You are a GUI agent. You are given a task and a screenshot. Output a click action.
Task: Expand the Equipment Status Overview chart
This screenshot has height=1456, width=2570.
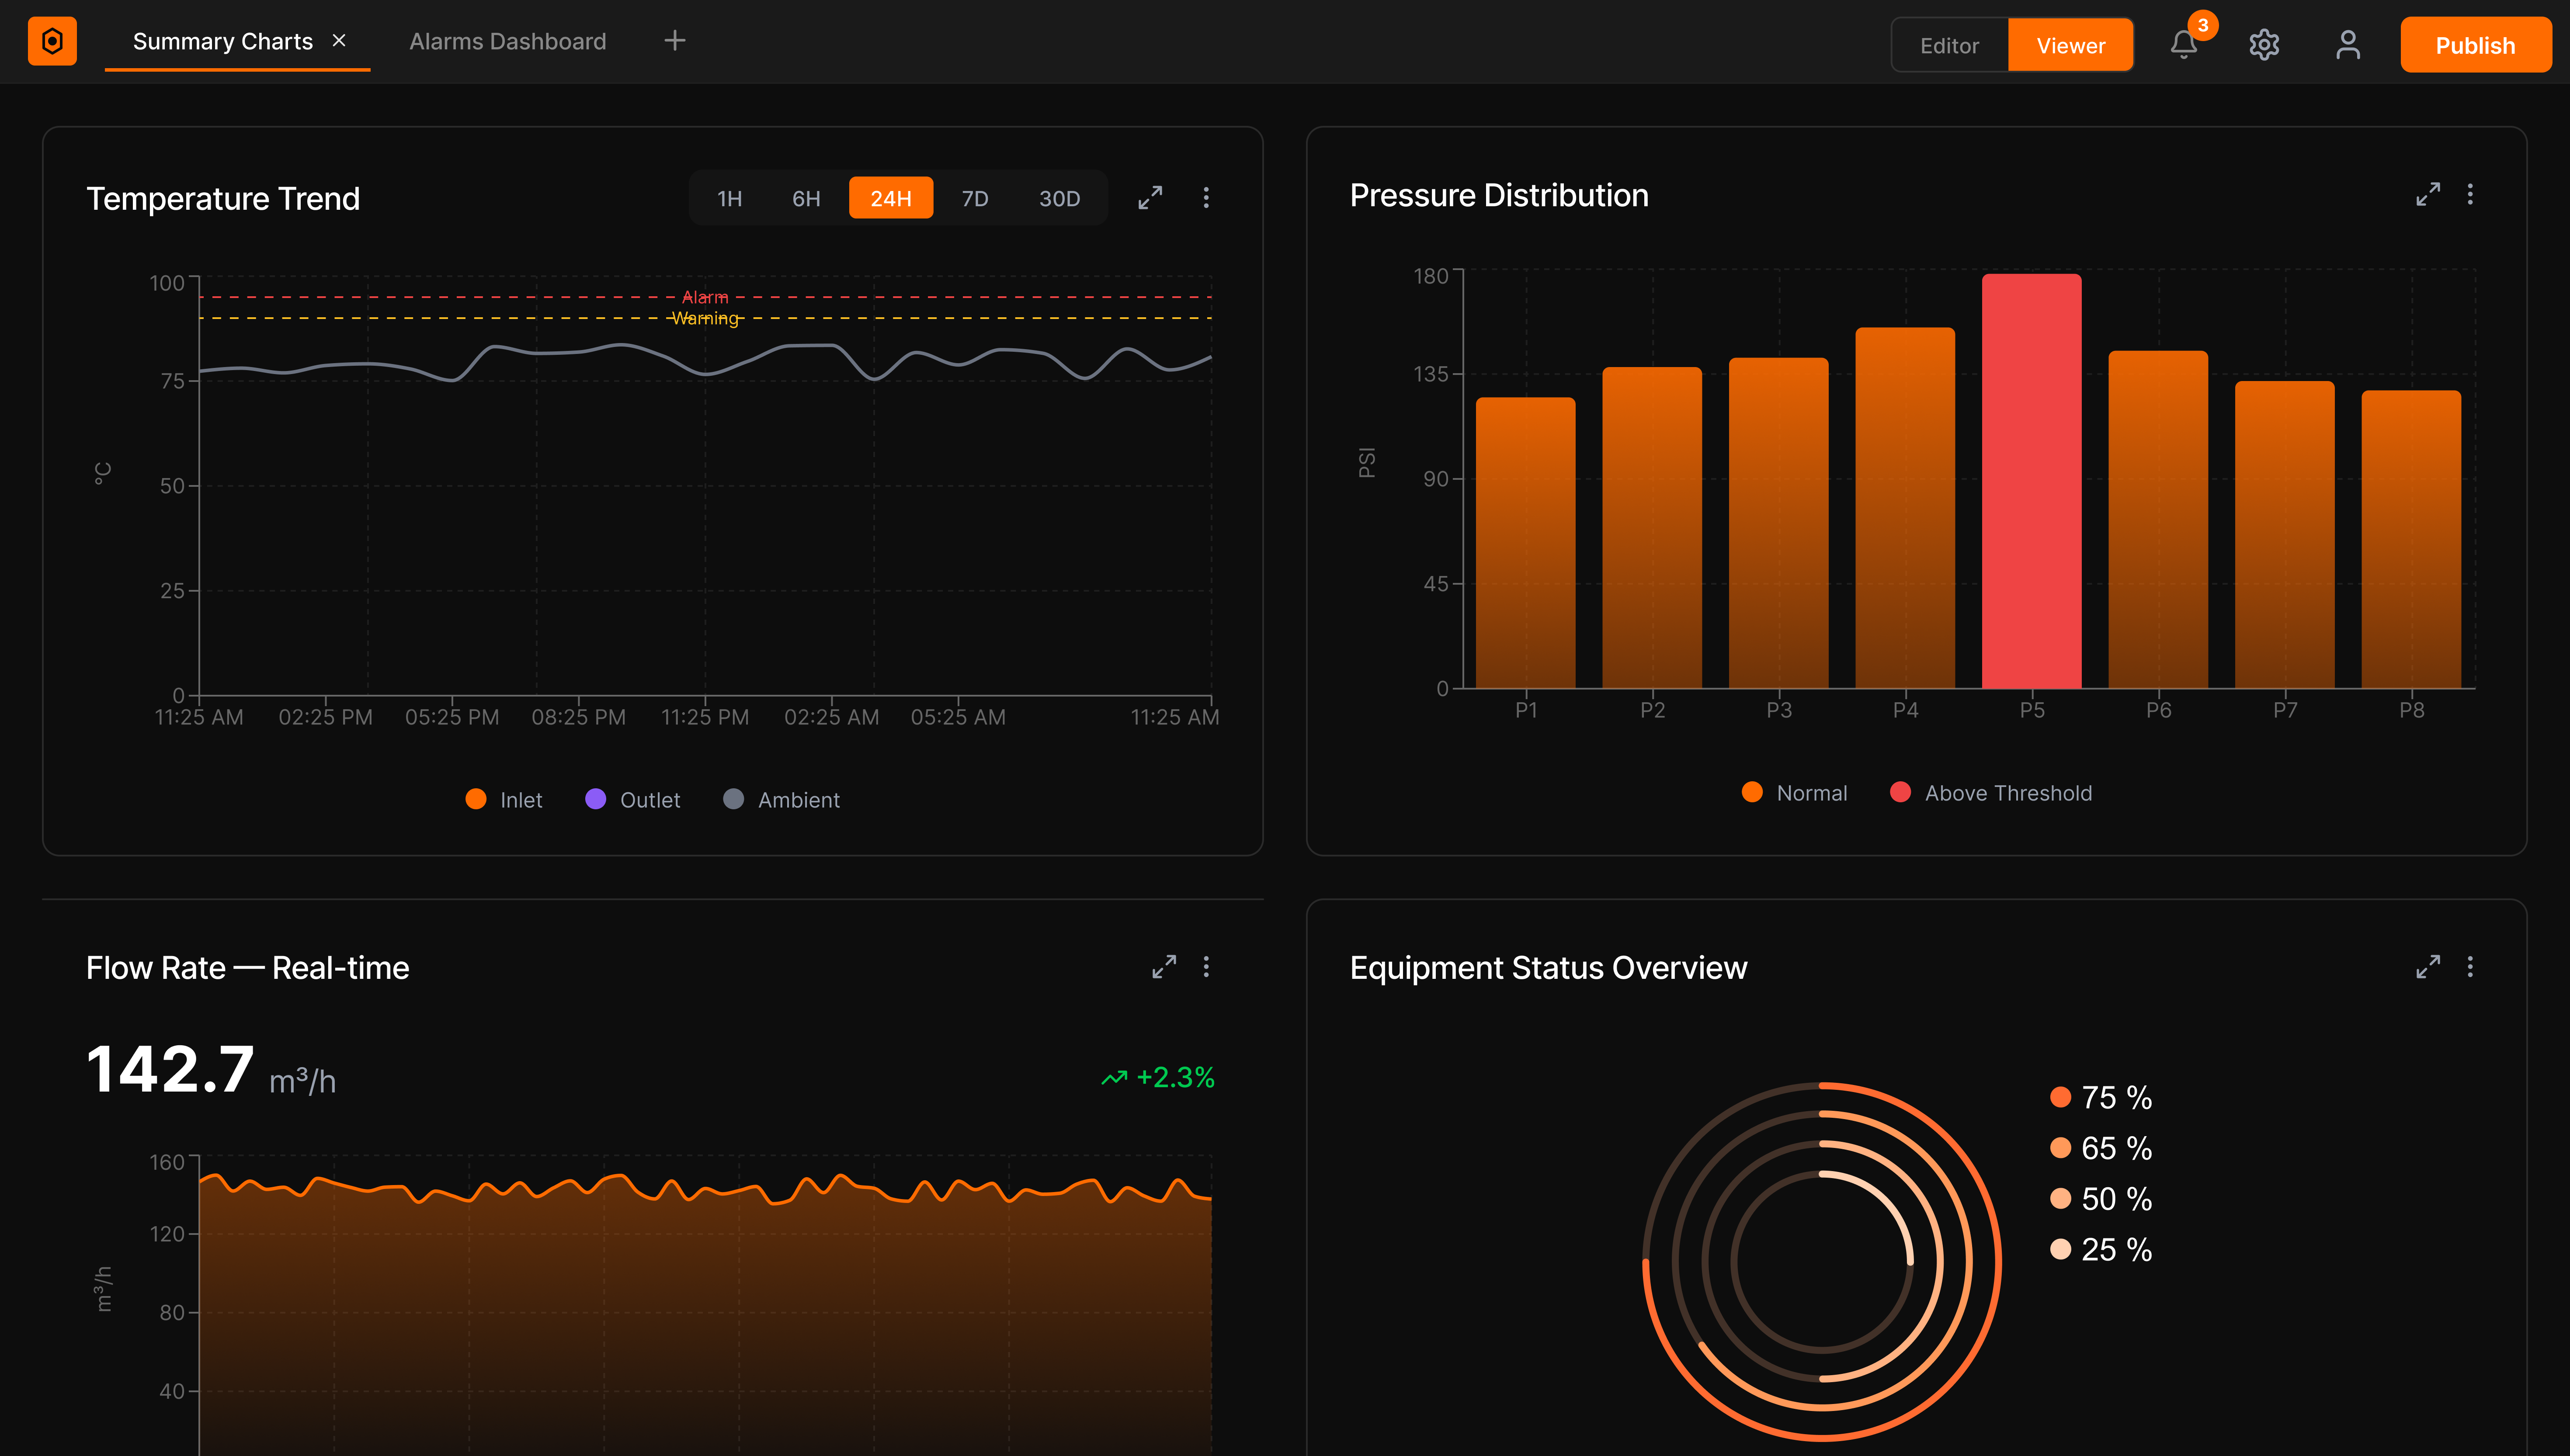(x=2428, y=967)
